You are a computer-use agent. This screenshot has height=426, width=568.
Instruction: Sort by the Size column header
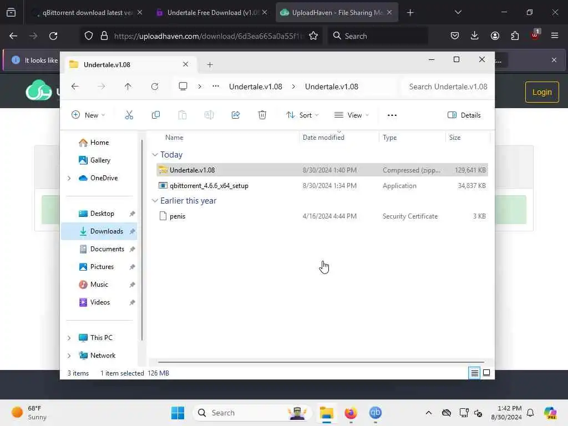[455, 138]
